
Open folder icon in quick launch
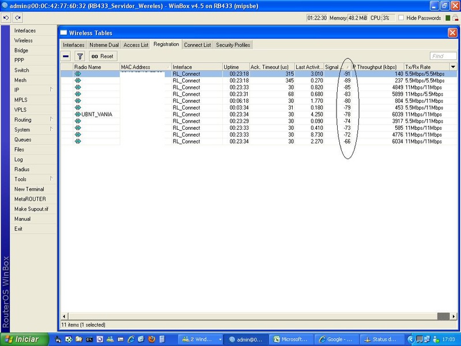78,339
